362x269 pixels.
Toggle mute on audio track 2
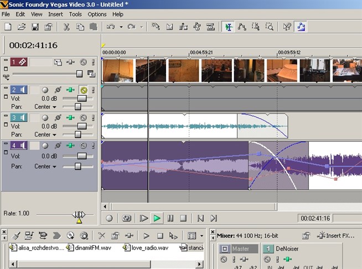point(83,90)
